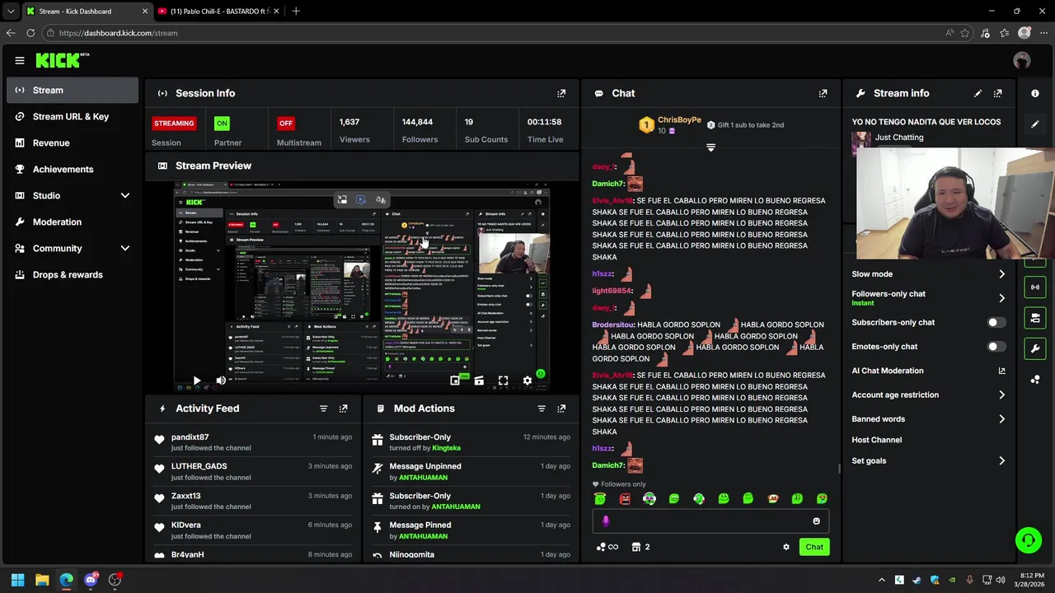Screen dimensions: 1055x593
Task: Edit stream info with pencil icon in header
Action: (978, 93)
